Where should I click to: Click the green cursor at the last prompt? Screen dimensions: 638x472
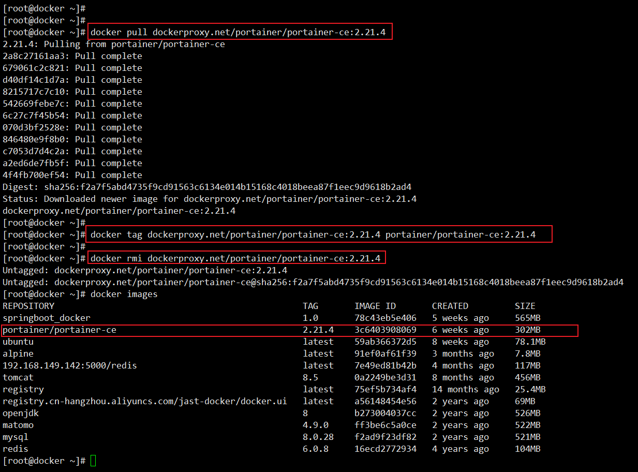tap(93, 461)
